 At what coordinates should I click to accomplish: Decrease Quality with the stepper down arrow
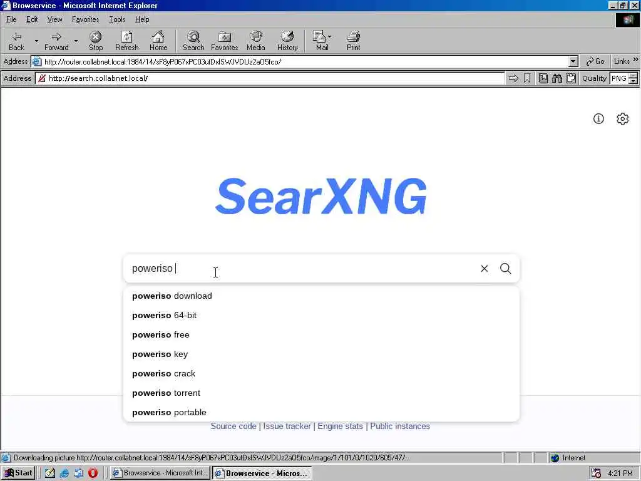(633, 81)
